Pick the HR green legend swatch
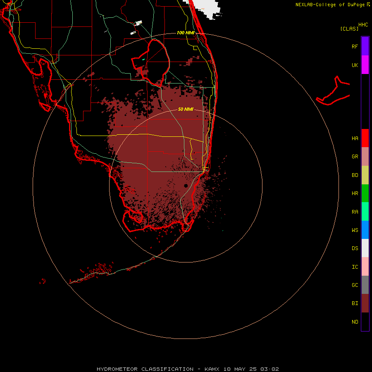 365,193
